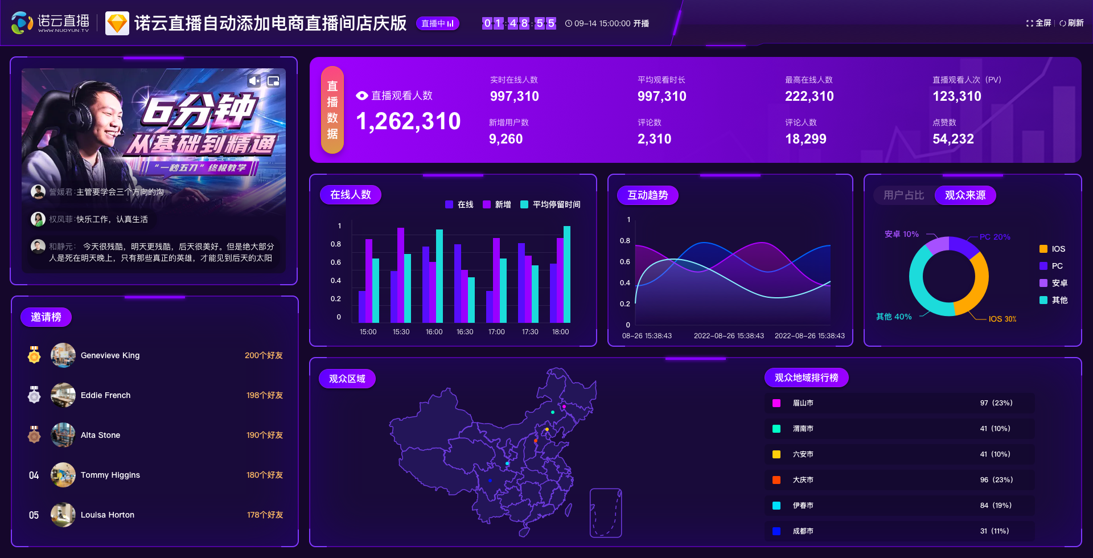Click the Nuoyun logo icon

[22, 23]
